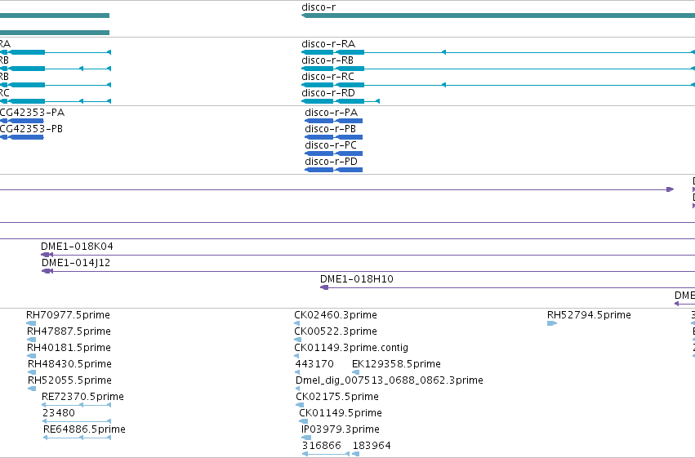Screen dimensions: 695x458
Task: Click the long teal disco-r gene bar
Action: tap(498, 16)
